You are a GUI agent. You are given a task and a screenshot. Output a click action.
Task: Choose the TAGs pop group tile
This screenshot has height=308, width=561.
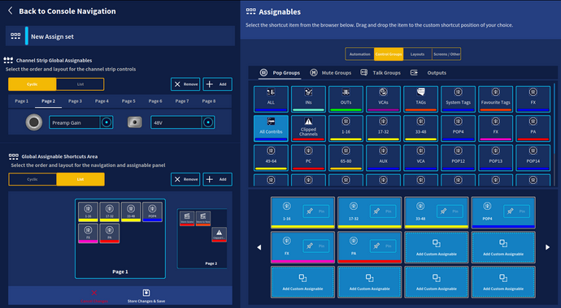[x=420, y=99]
